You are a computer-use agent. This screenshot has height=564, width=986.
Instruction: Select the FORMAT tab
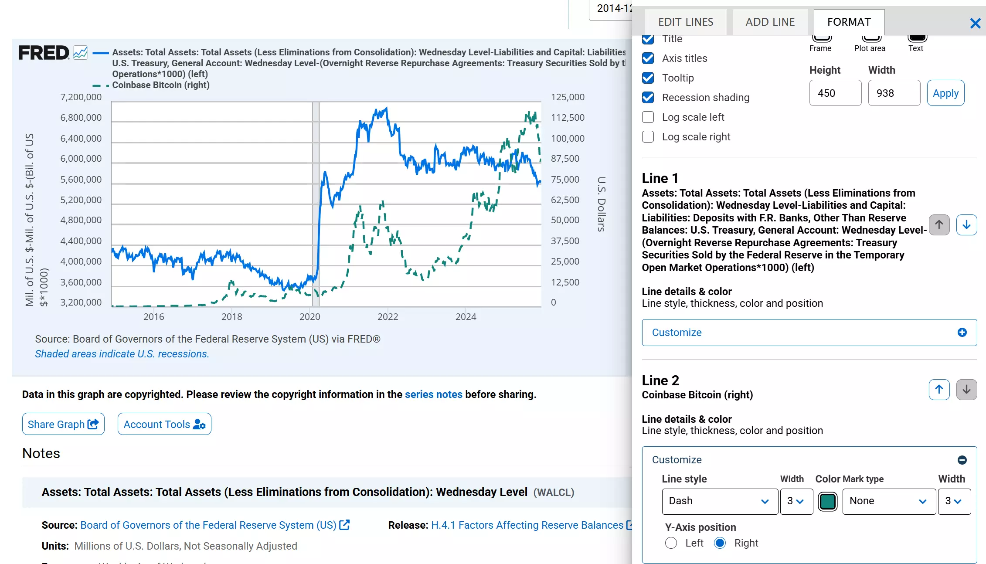(x=849, y=22)
